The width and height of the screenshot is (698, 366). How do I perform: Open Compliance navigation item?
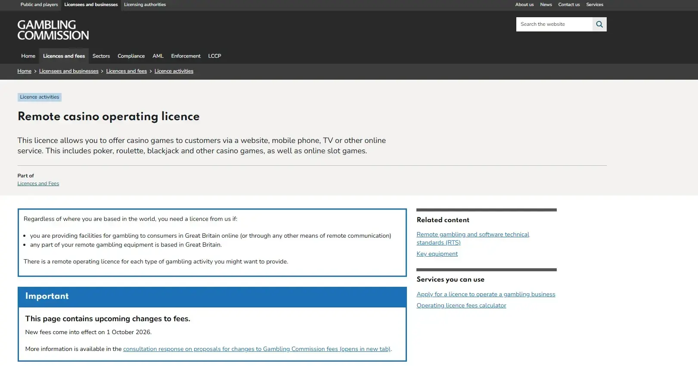pyautogui.click(x=131, y=56)
